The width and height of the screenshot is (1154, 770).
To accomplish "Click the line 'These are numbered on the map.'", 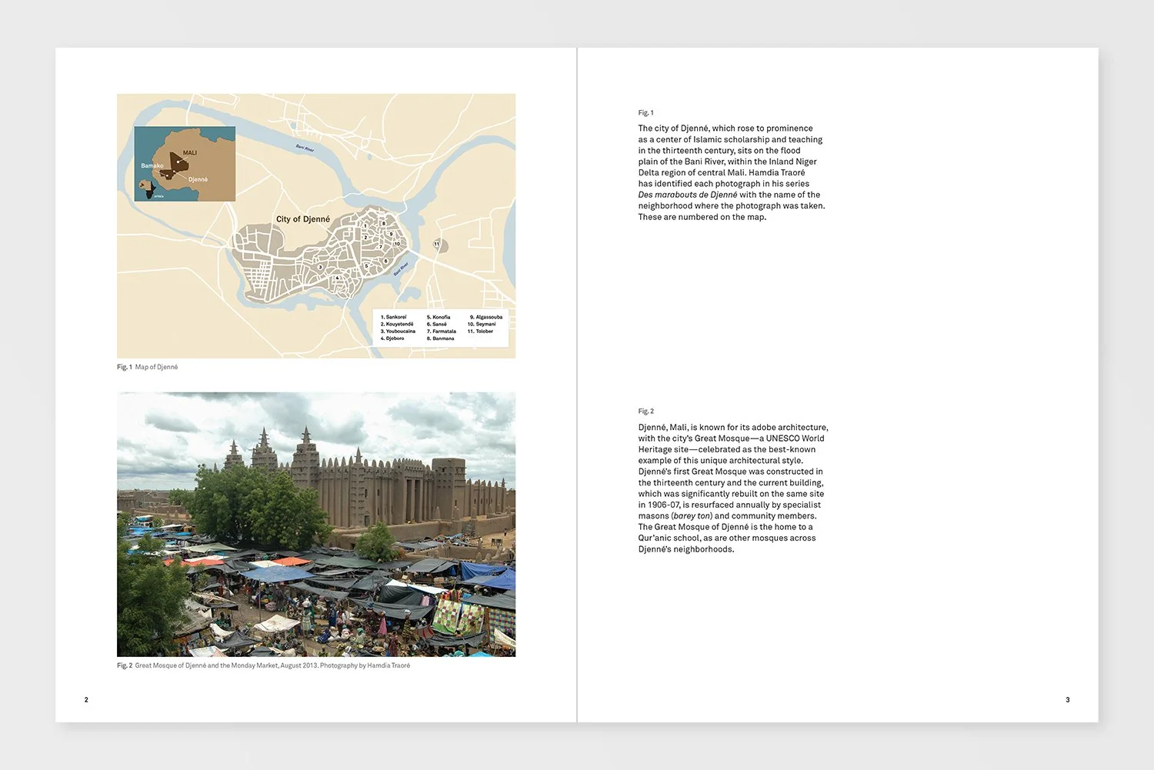I will (702, 217).
